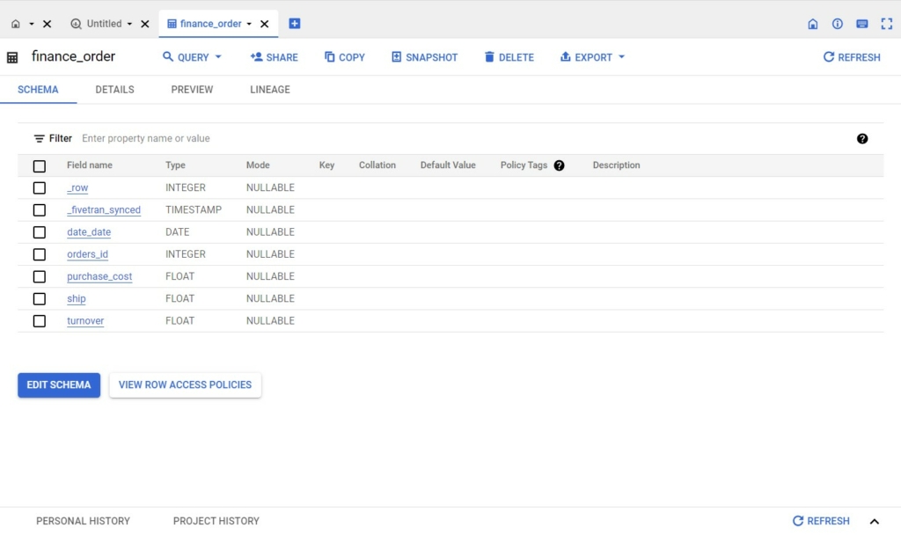Open the _fivetran_synced field link

[x=104, y=210]
